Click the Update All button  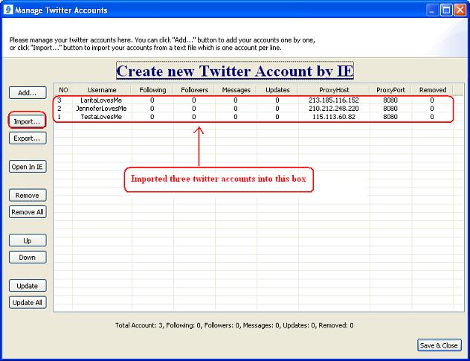tap(28, 302)
